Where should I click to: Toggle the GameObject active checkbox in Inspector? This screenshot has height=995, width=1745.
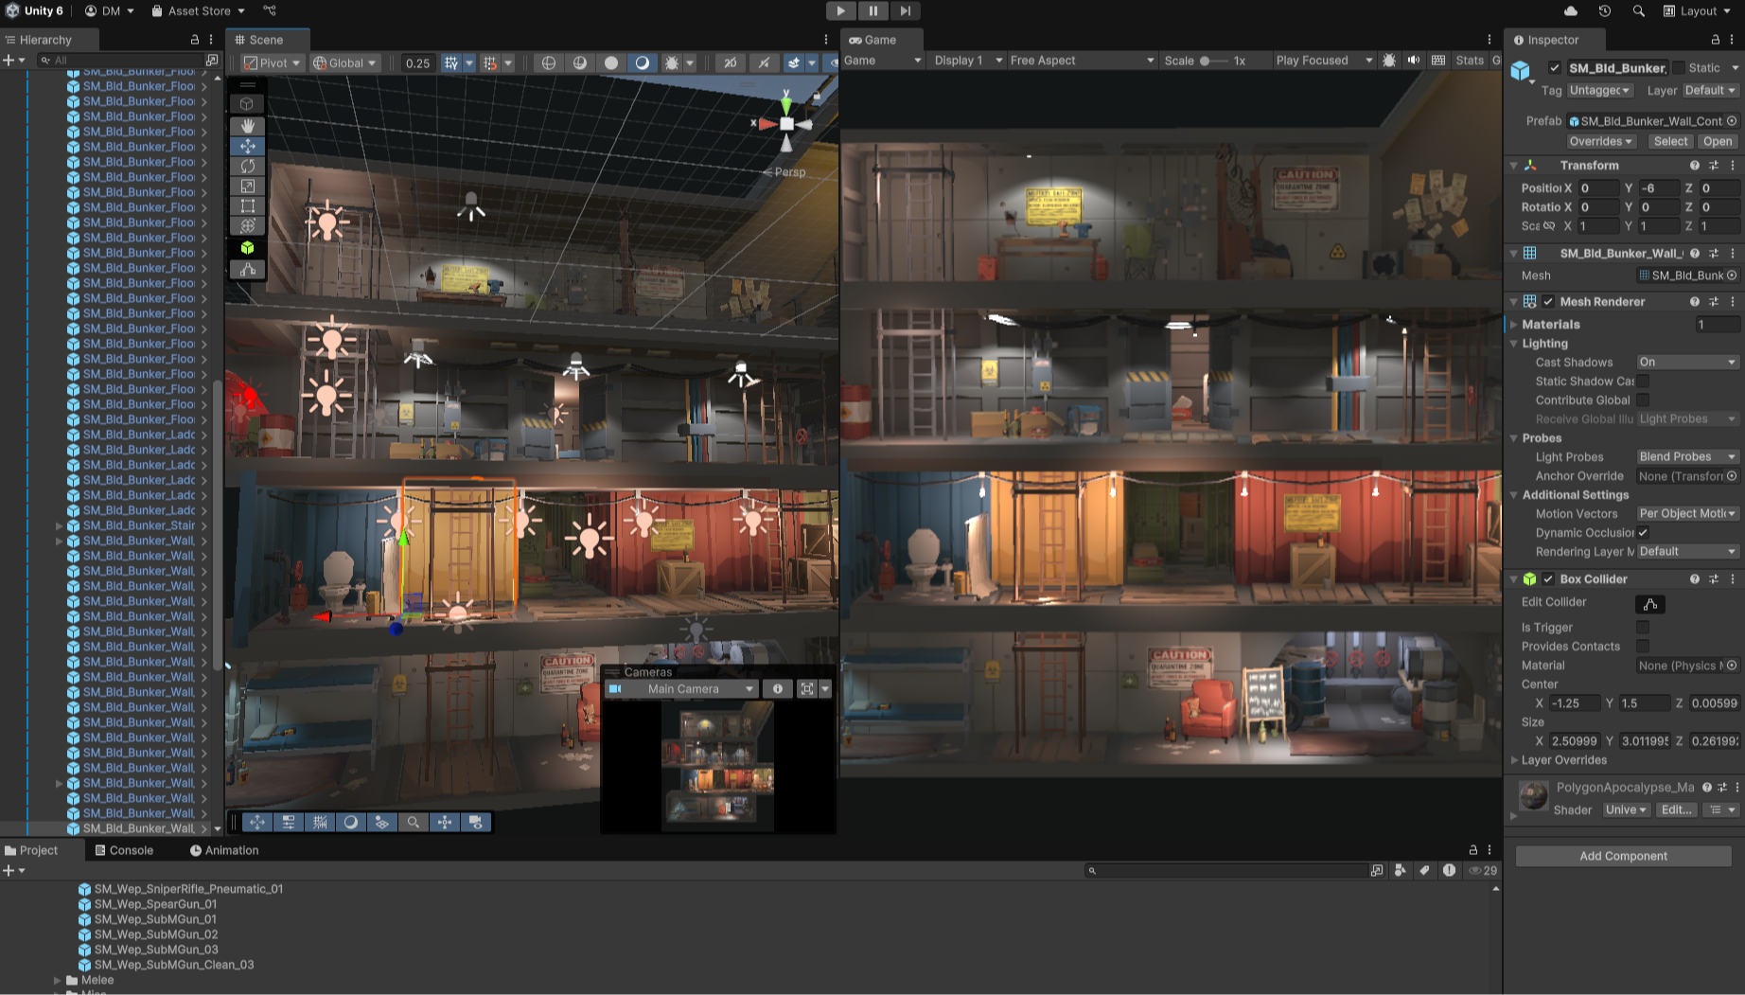coord(1555,67)
